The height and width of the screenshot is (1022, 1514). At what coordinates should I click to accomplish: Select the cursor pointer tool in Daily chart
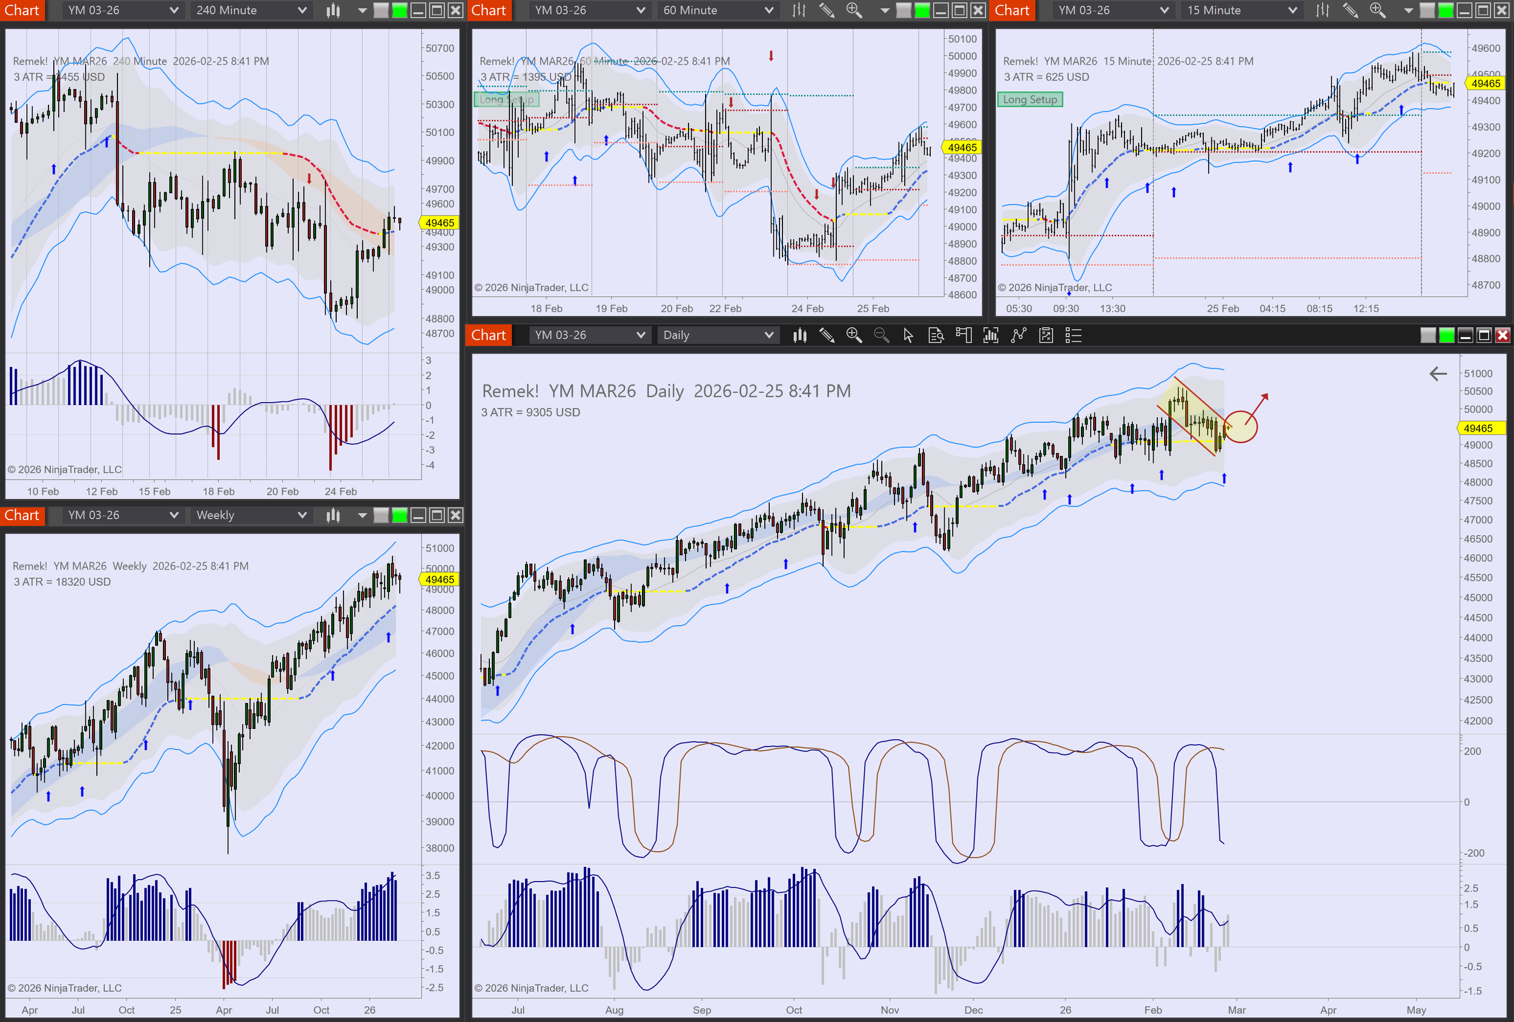[x=908, y=335]
